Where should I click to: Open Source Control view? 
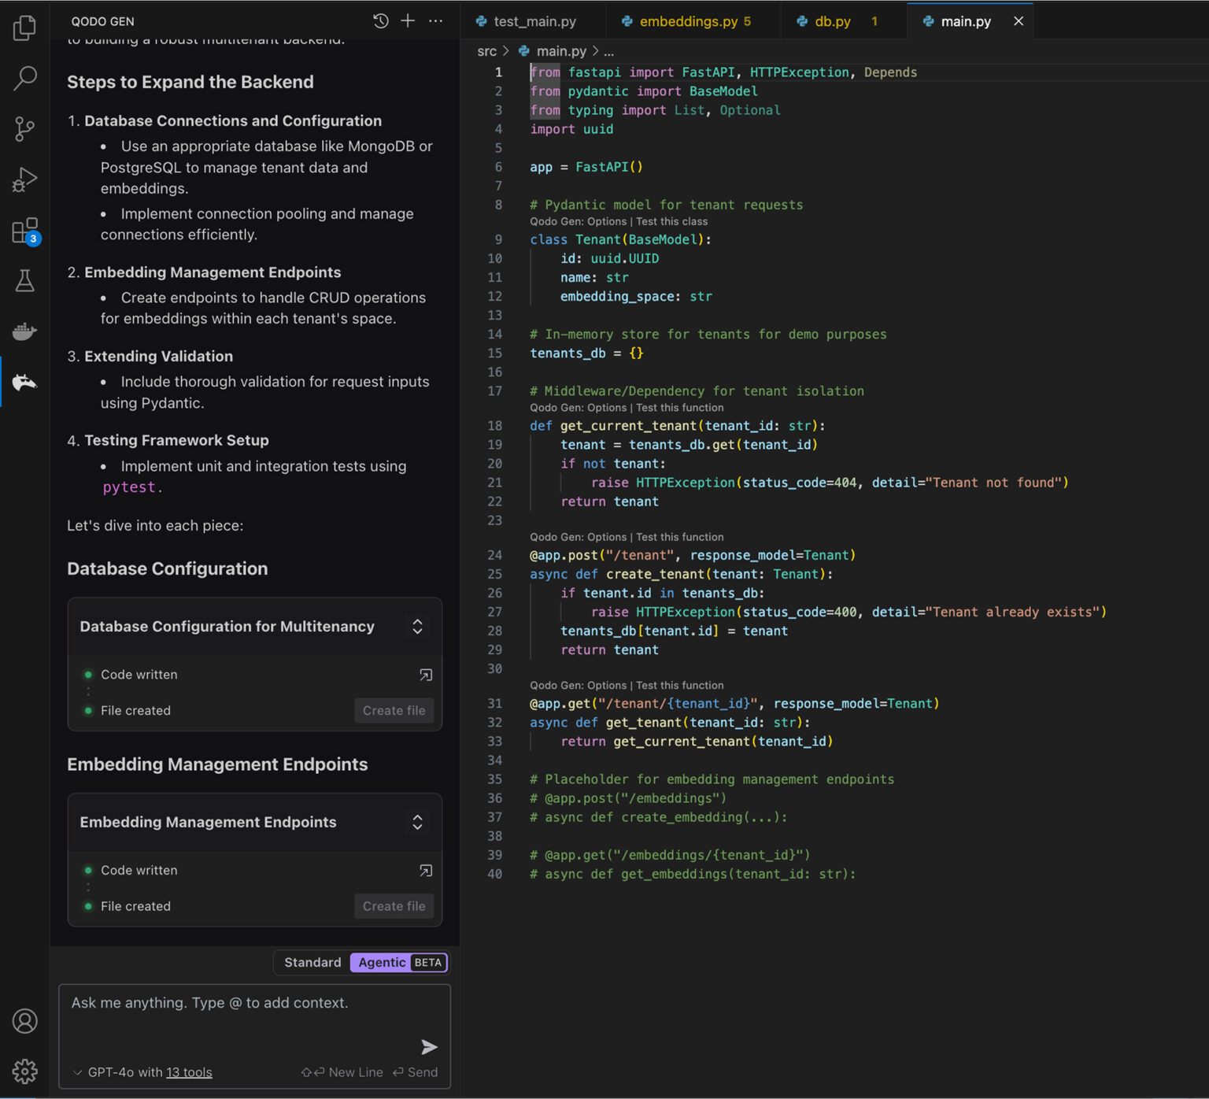click(x=24, y=129)
